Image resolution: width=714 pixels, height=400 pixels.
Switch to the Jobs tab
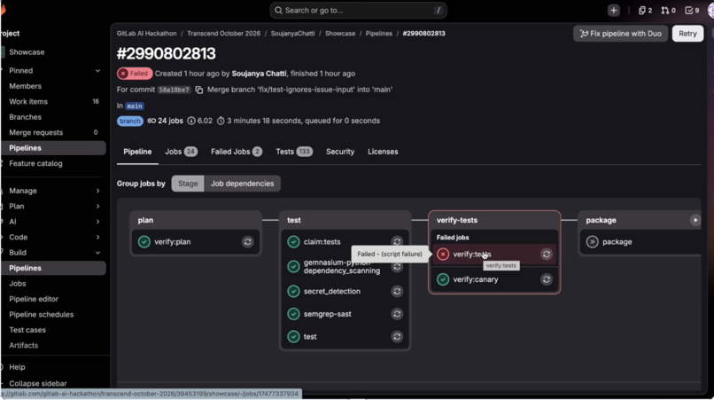[x=181, y=152]
